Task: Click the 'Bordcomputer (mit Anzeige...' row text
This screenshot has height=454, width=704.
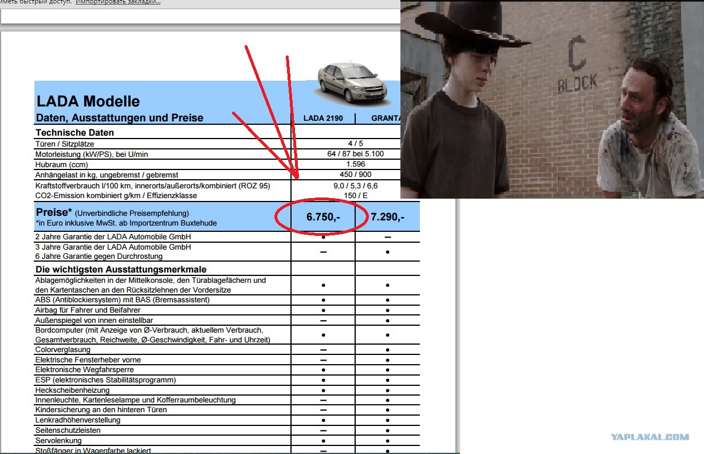Action: point(152,335)
